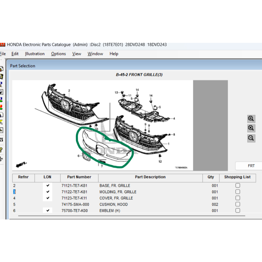Viewport: 262px width, 262px height.
Task: Open the Window menu
Action: coord(95,54)
